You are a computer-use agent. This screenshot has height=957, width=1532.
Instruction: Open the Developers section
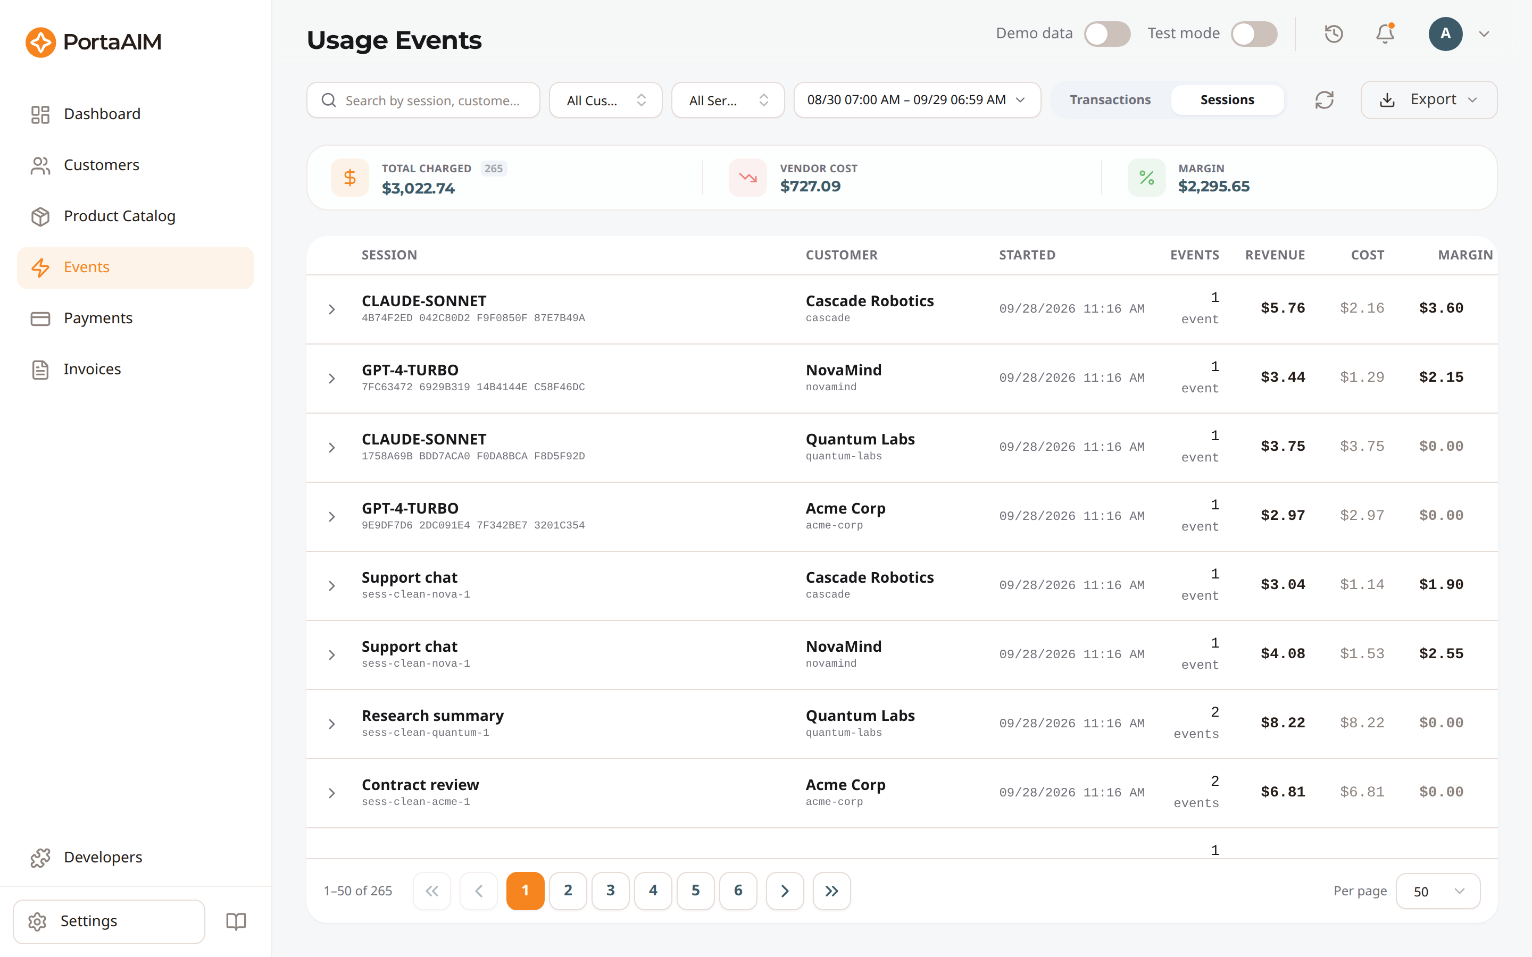coord(136,858)
